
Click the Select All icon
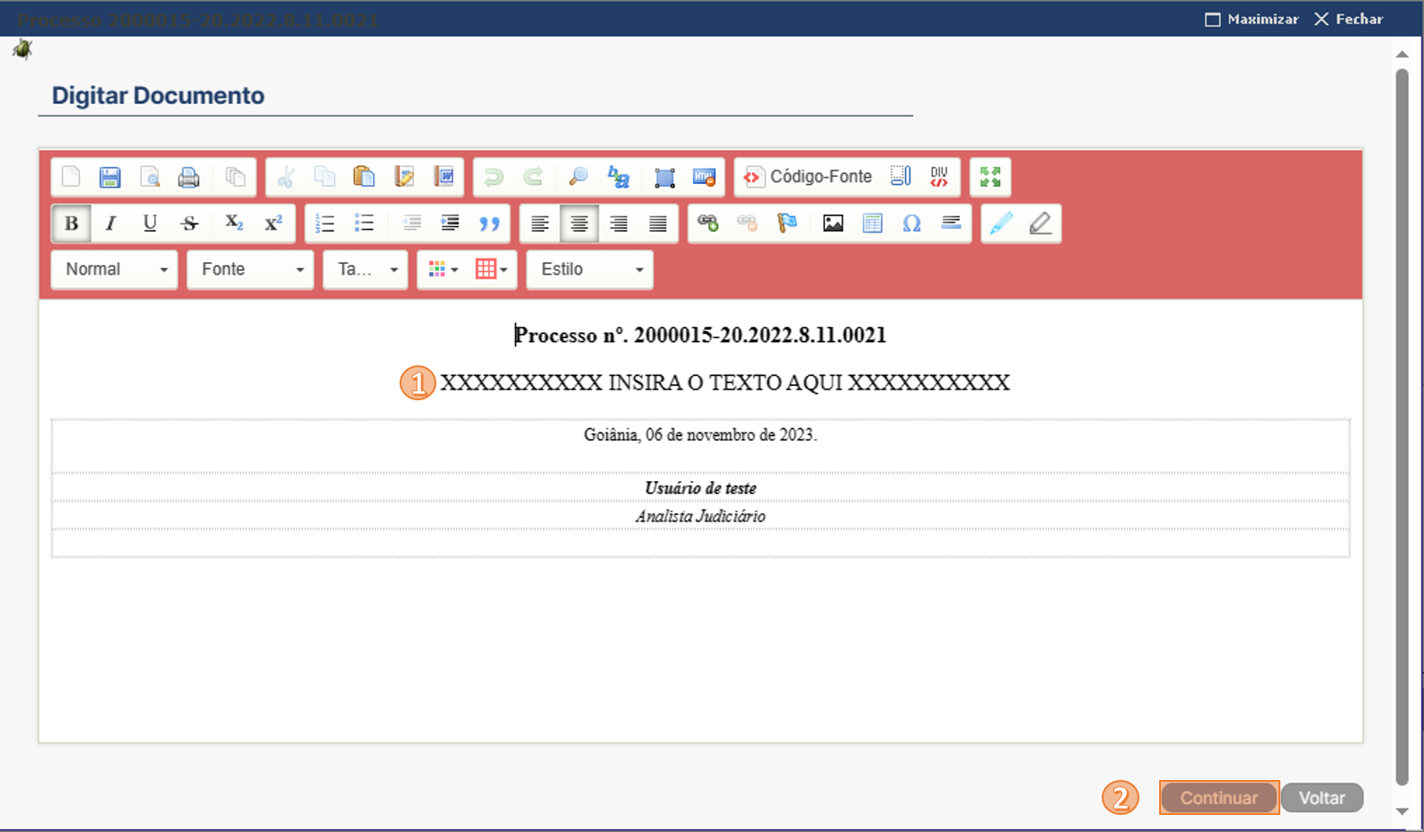(x=664, y=177)
